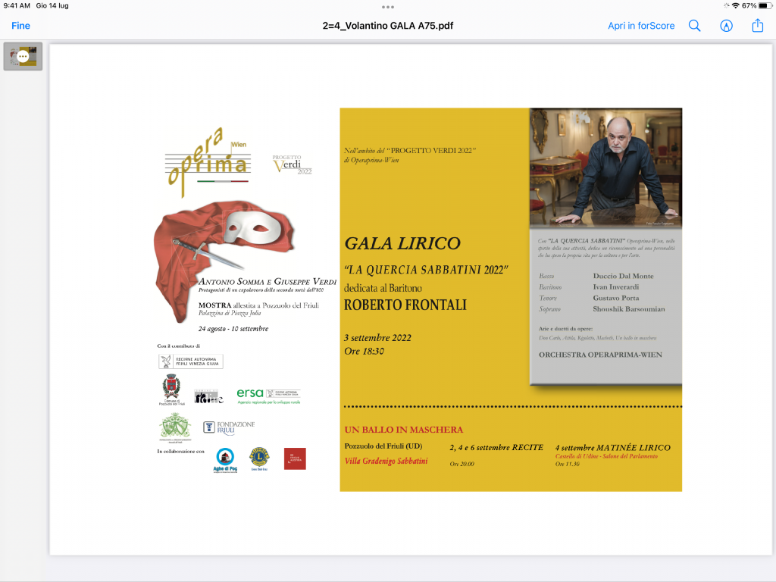This screenshot has height=582, width=776.
Task: Tap the Villa Gradenigo Sabbatini text
Action: (386, 462)
